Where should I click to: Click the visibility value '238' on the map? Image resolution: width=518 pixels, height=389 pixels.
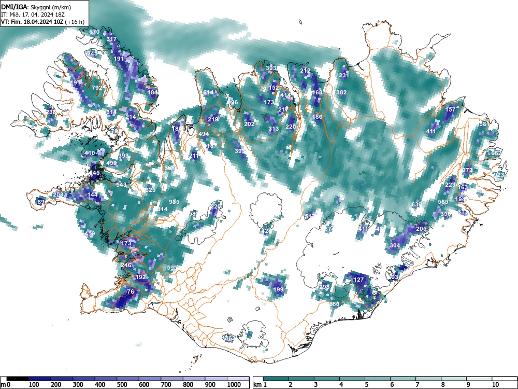tap(51, 112)
